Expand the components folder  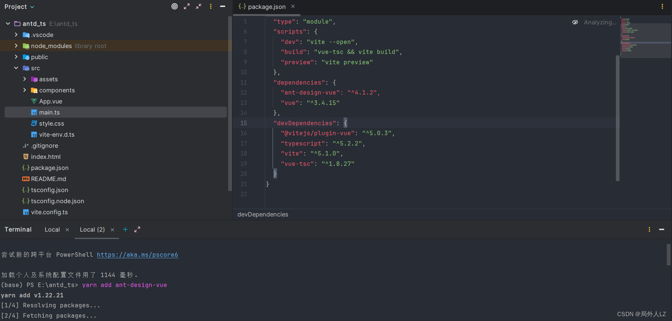click(24, 90)
